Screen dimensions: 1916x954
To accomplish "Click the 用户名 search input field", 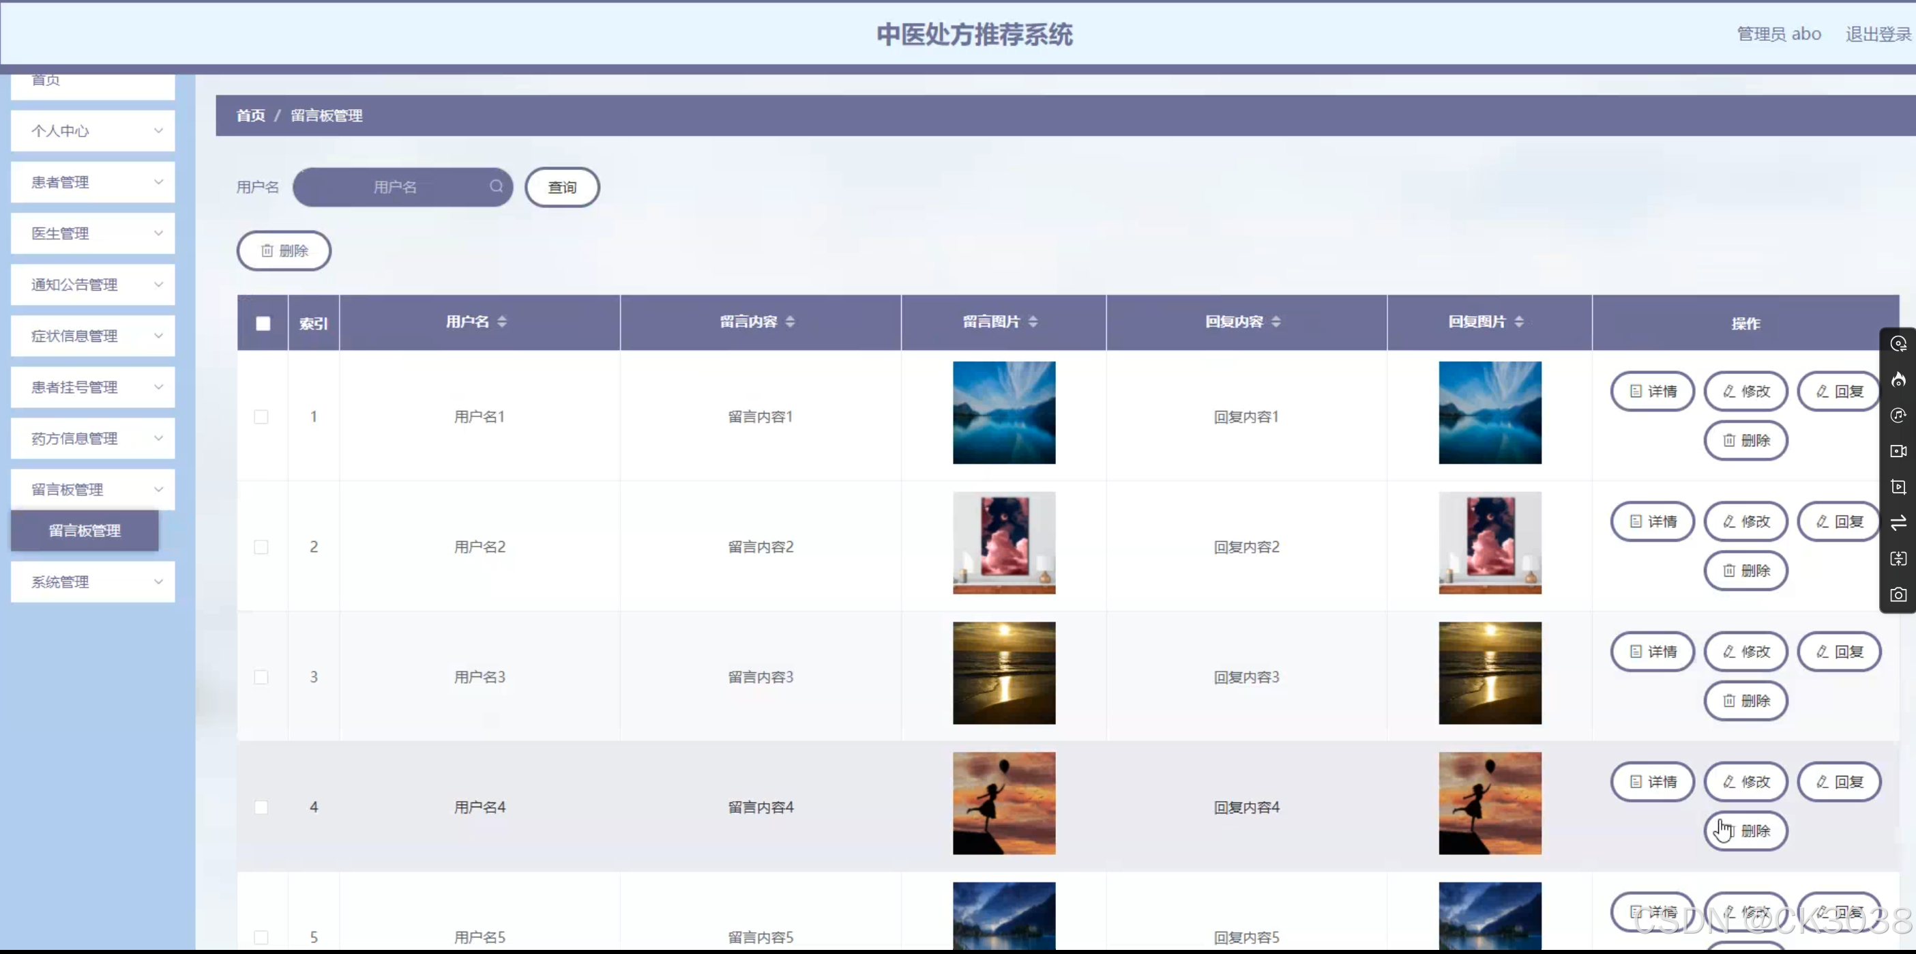I will (395, 188).
